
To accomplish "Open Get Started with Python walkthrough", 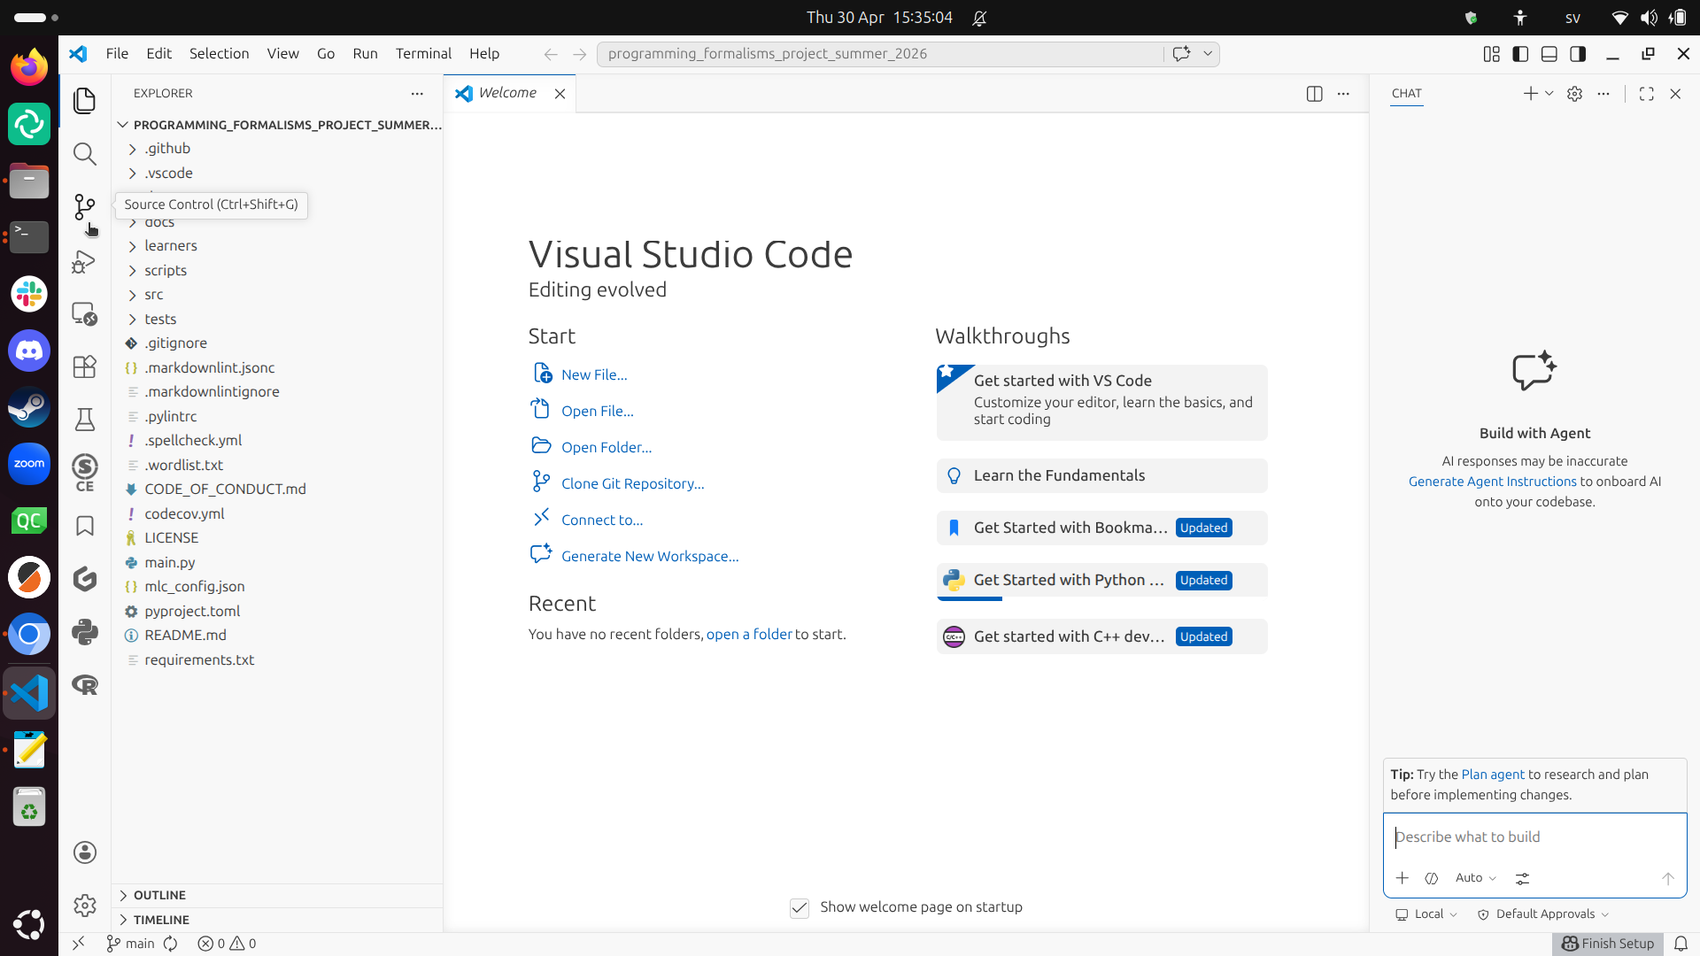I will click(1101, 581).
